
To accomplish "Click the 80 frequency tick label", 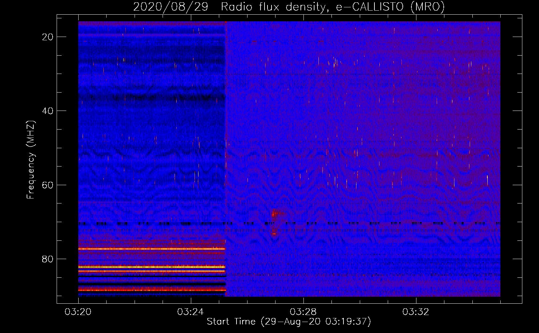I will [x=48, y=259].
